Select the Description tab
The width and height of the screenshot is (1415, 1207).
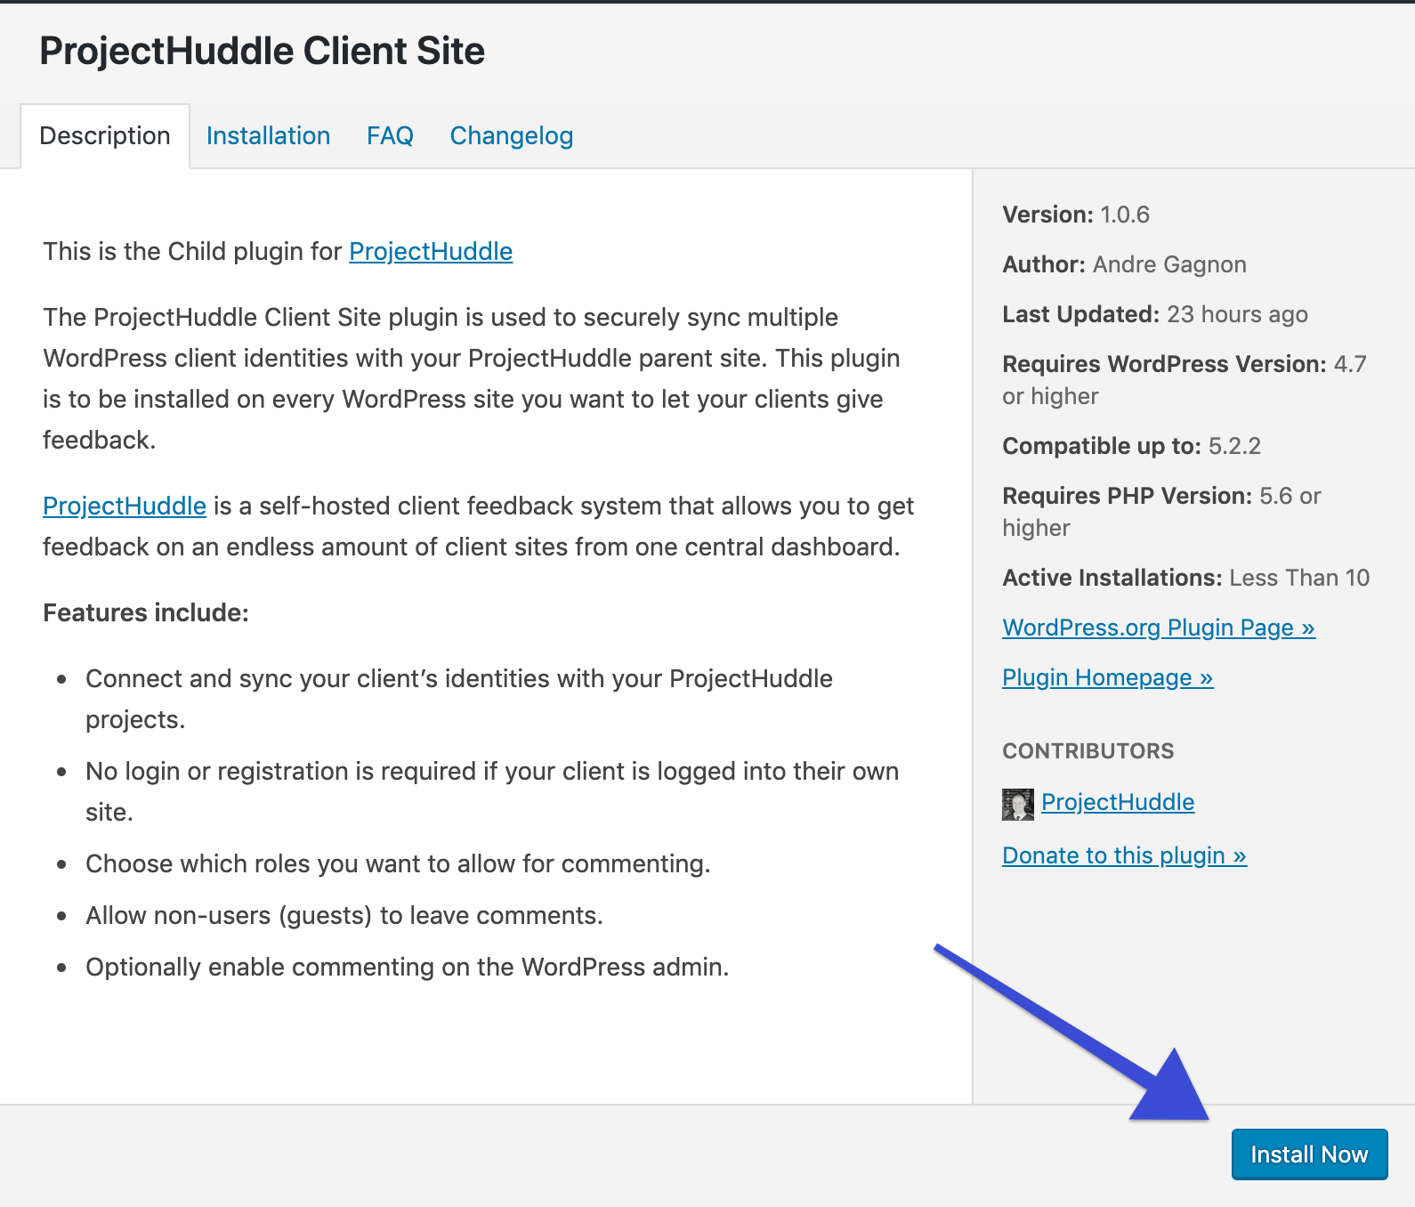click(x=105, y=136)
